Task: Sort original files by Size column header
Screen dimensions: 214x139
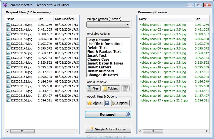Action: (45, 19)
